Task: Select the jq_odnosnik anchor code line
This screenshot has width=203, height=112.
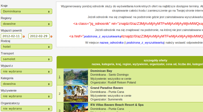Action: 138,24
